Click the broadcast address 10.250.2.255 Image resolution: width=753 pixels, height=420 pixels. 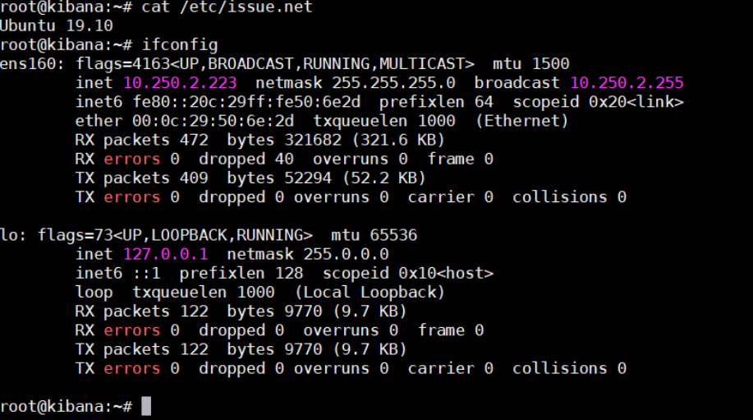(627, 83)
